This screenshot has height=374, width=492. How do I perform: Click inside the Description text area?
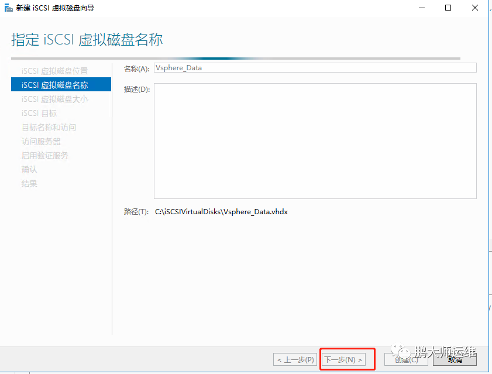(x=315, y=141)
